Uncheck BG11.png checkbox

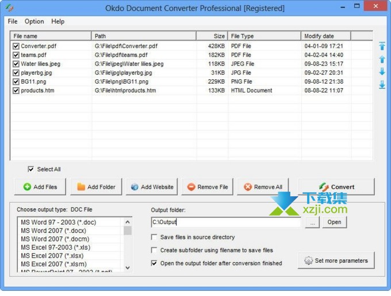coord(16,81)
